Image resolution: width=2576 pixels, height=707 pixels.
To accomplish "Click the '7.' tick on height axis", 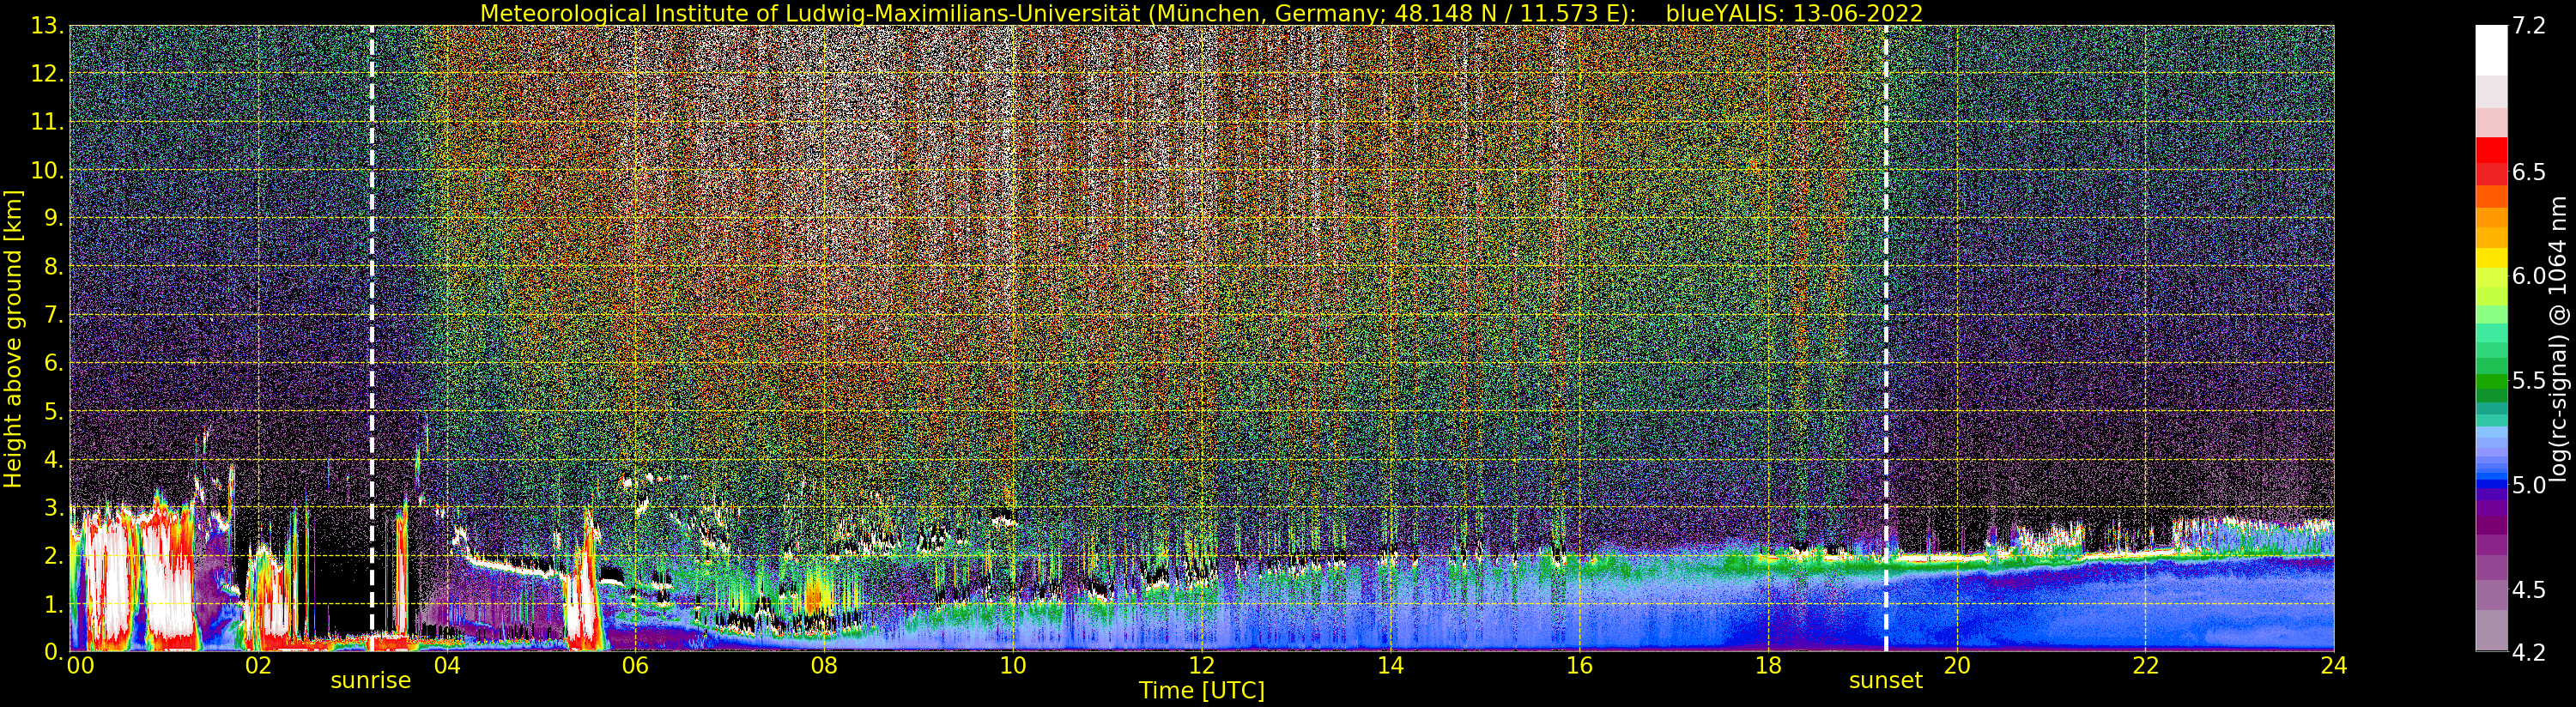I will click(54, 315).
